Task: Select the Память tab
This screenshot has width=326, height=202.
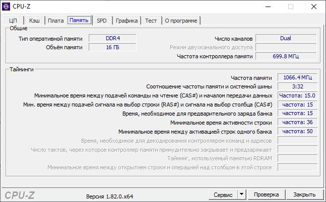Action: pos(79,20)
